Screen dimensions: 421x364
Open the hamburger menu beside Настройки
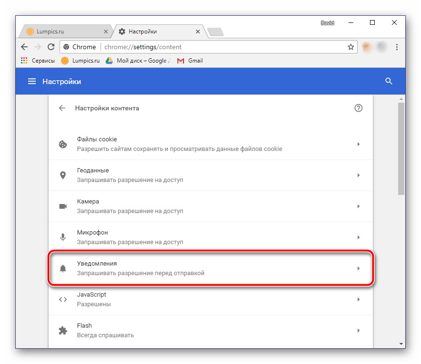pos(32,81)
